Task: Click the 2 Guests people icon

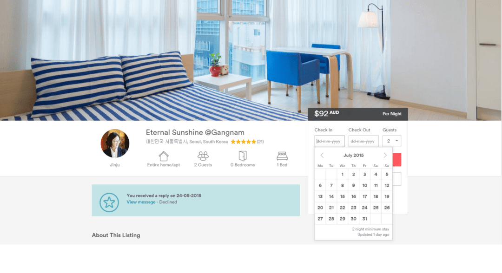Action: (203, 156)
